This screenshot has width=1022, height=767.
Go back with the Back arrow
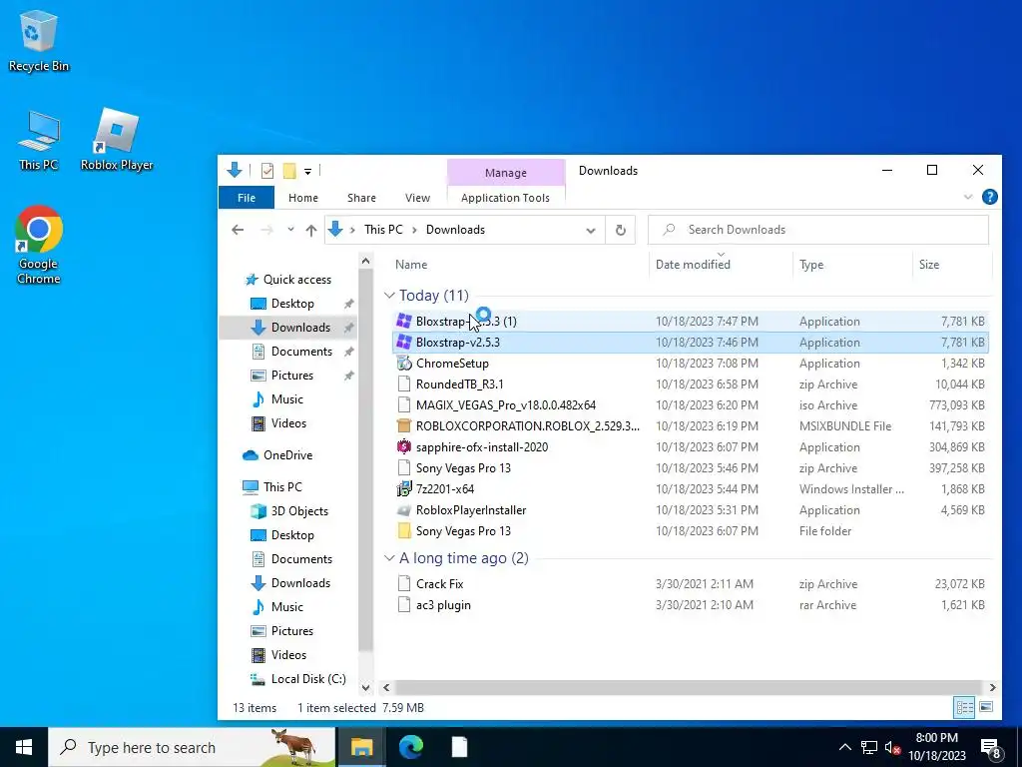pyautogui.click(x=238, y=230)
